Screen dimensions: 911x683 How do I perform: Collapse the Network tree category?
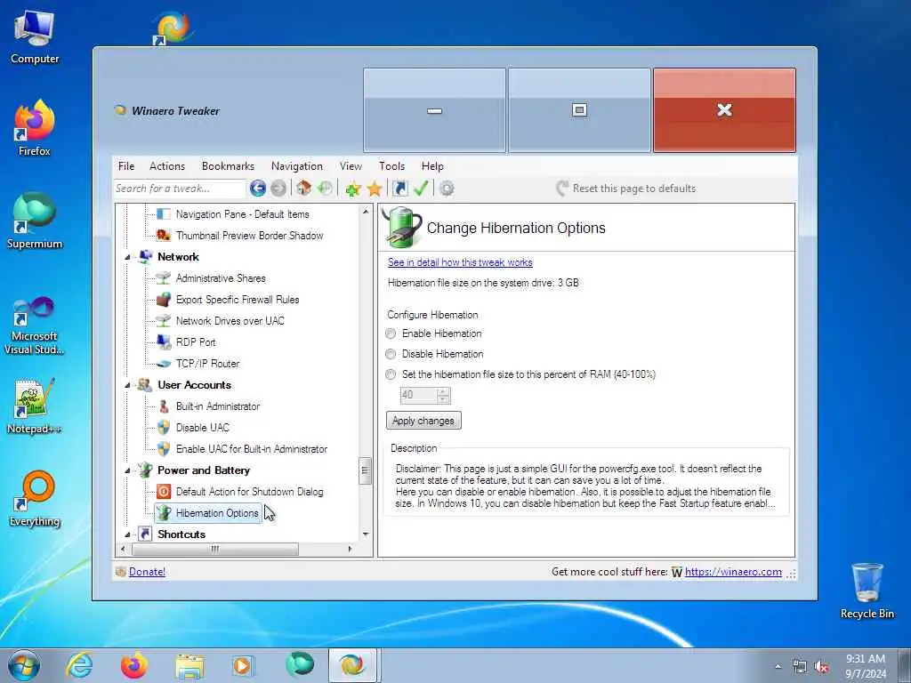[127, 257]
